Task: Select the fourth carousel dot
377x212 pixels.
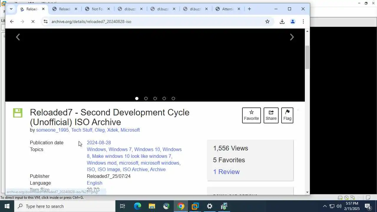Action: pyautogui.click(x=164, y=98)
